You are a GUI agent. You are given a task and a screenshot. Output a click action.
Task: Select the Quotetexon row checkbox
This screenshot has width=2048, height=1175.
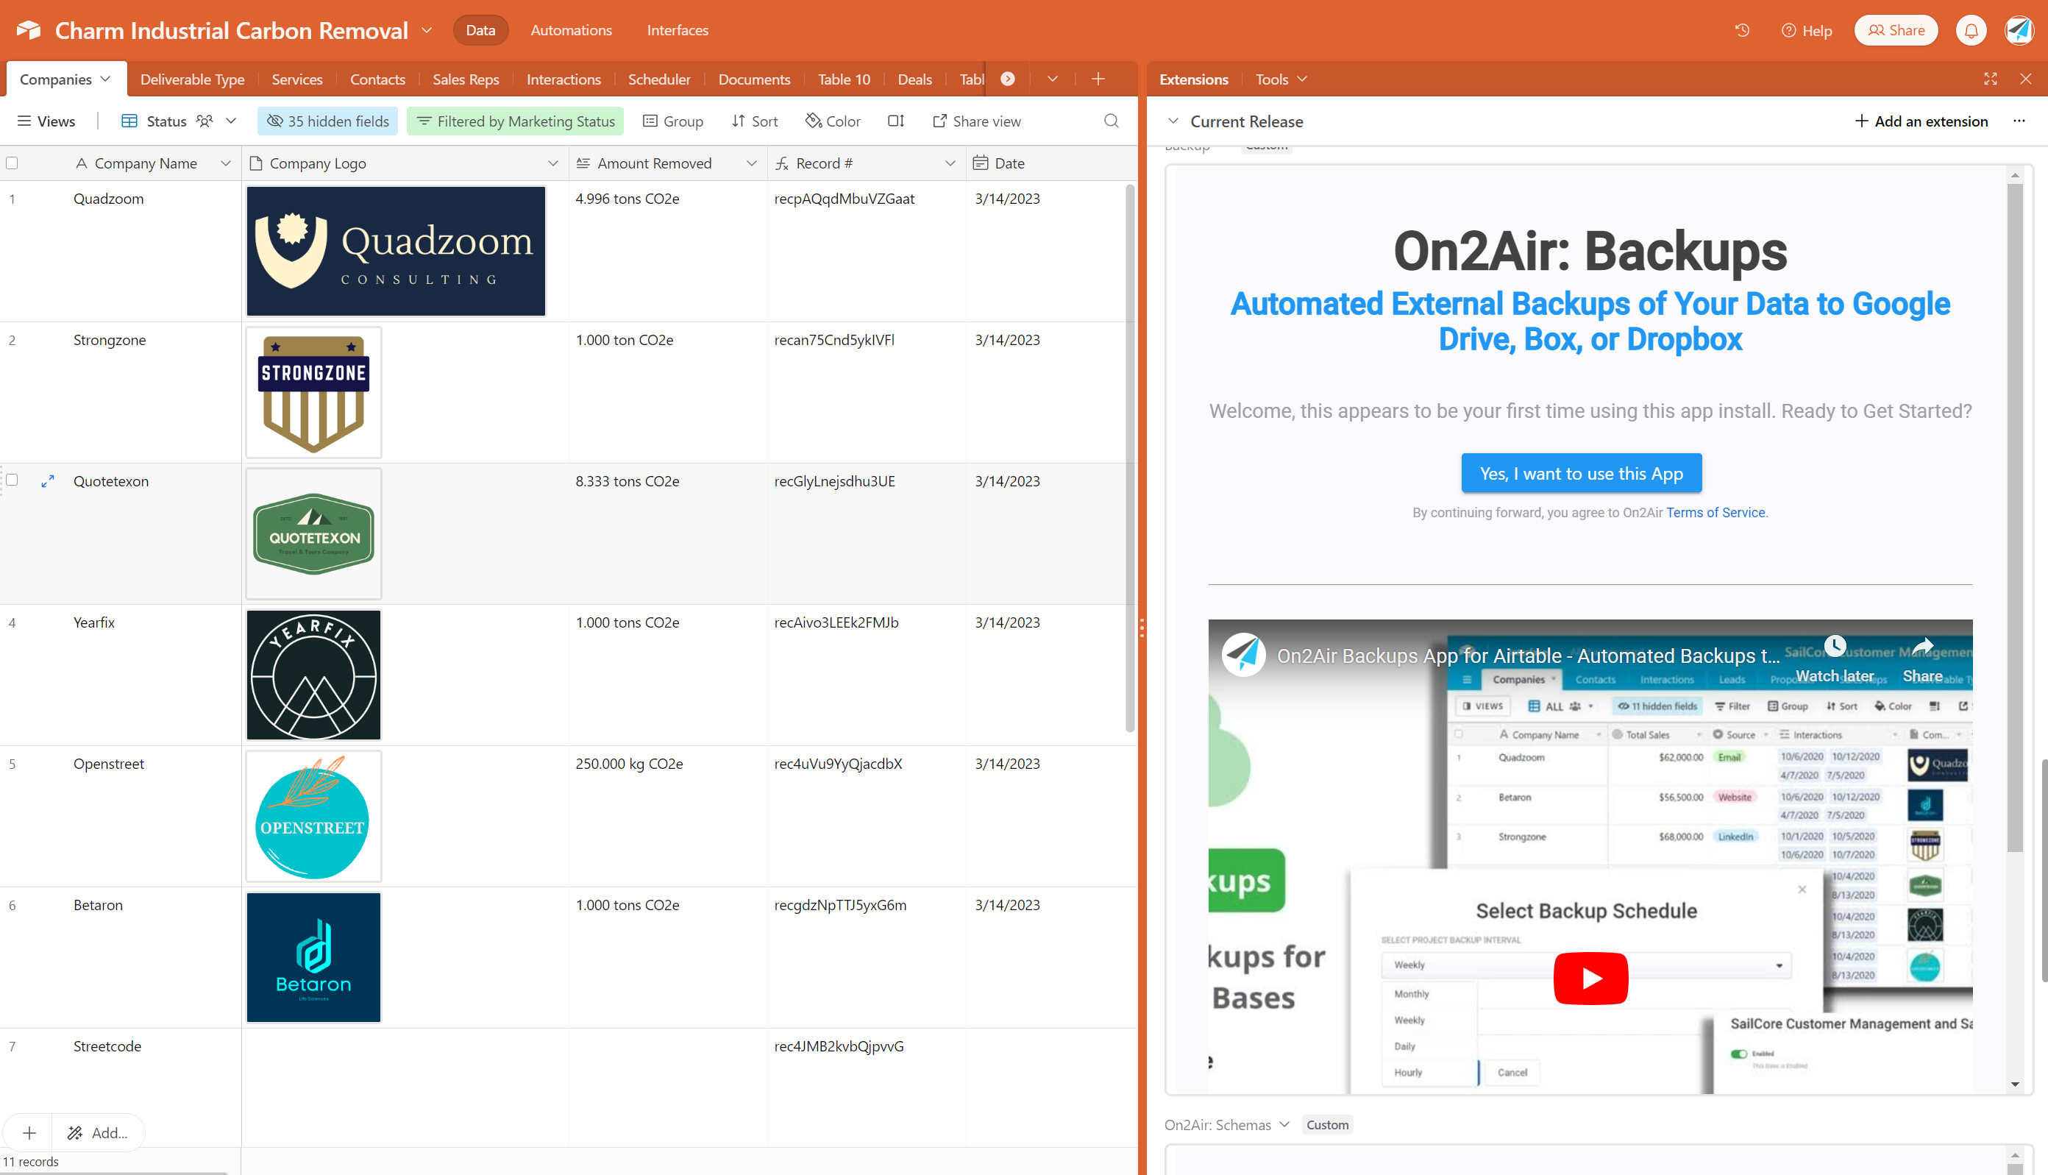point(12,480)
